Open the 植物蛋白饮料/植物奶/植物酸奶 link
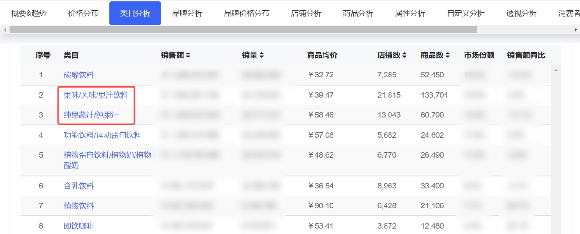 pos(107,160)
